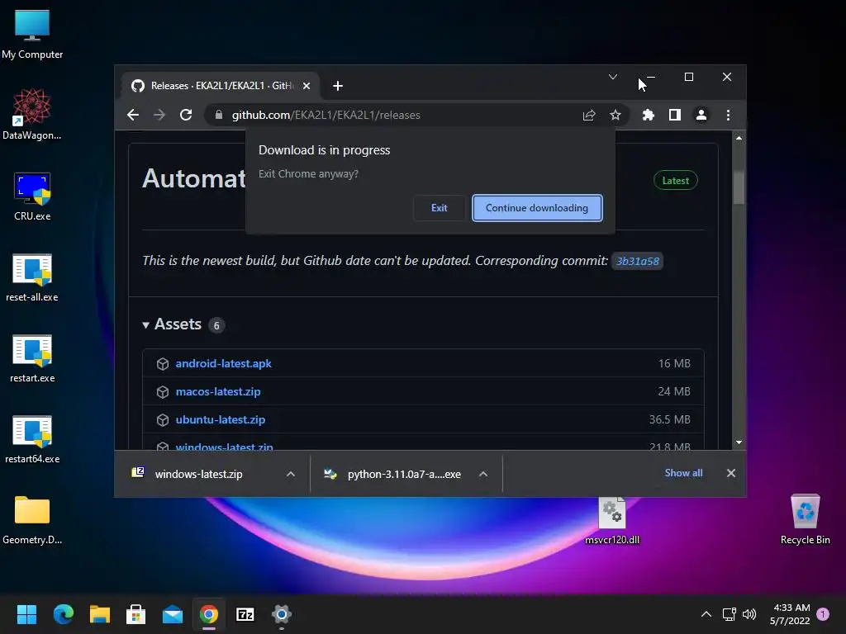This screenshot has height=634, width=846.
Task: Open 7-Zip from taskbar
Action: point(245,614)
